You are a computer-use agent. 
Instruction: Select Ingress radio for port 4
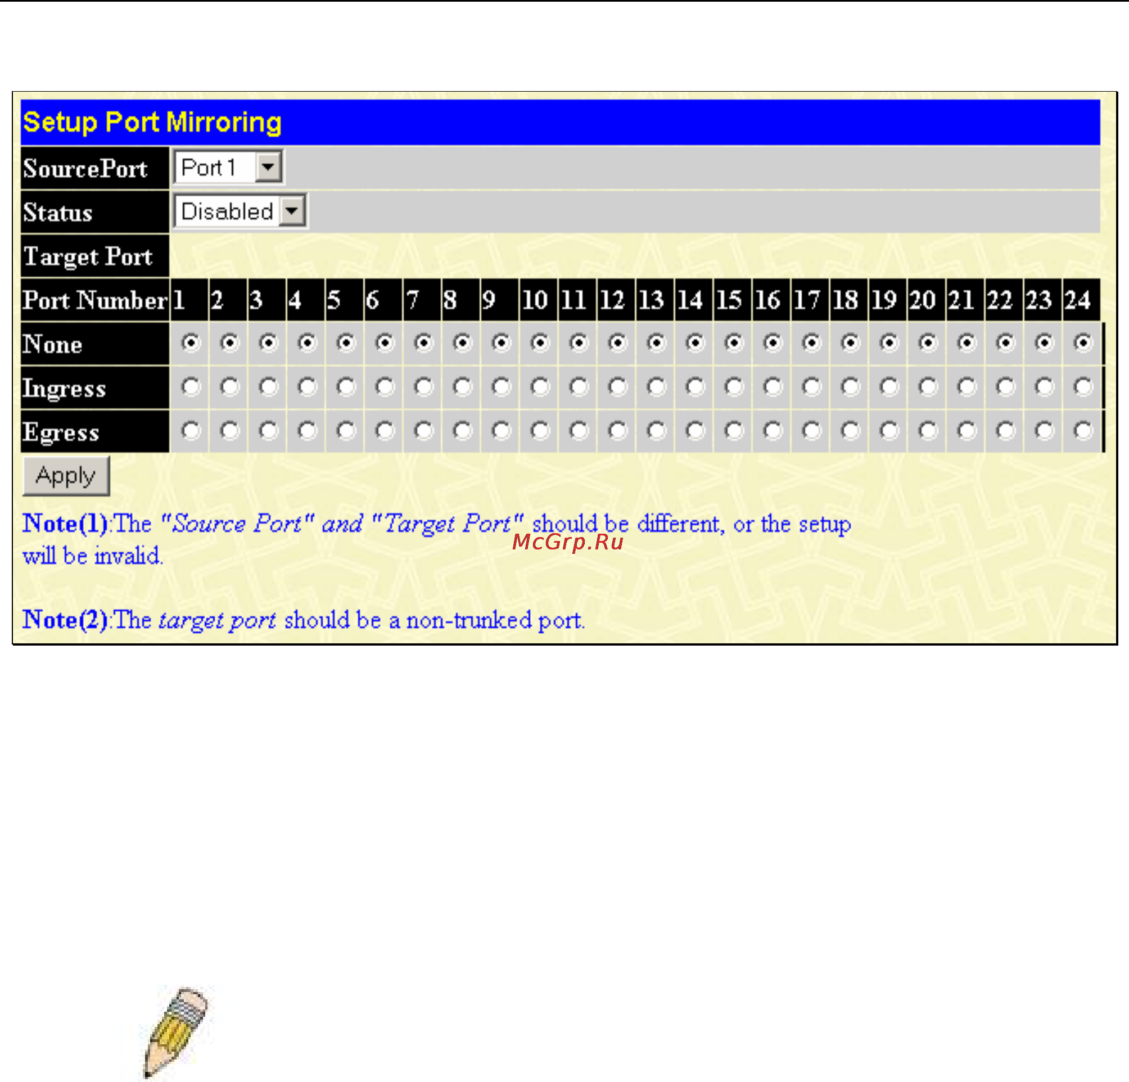pos(307,387)
